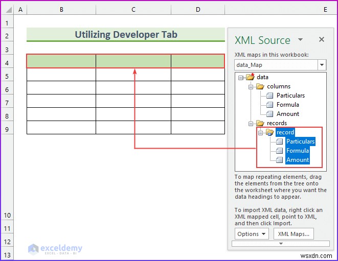Click the data root folder icon

coord(250,77)
